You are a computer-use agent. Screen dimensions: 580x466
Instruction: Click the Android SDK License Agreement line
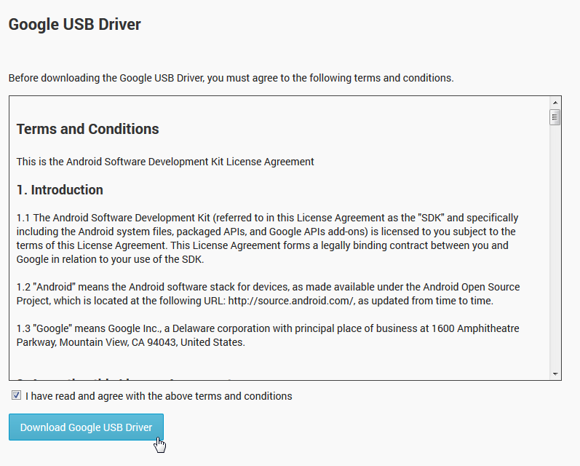165,162
